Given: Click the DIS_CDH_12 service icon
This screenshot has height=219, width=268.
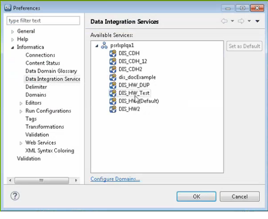Looking at the screenshot, I should pos(113,61).
